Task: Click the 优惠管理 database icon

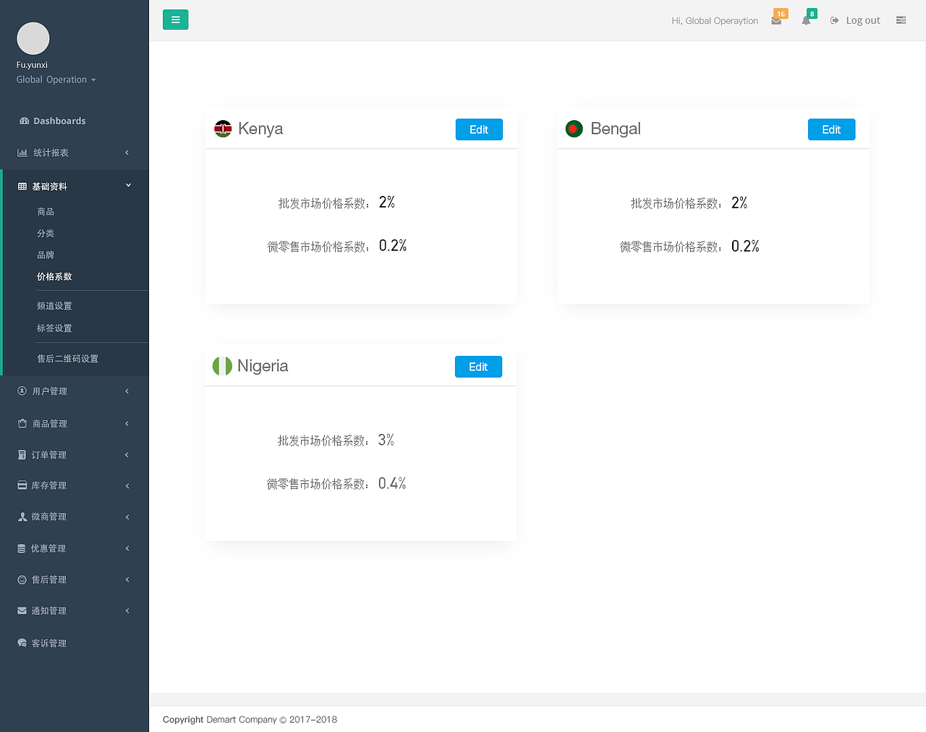Action: pos(22,548)
